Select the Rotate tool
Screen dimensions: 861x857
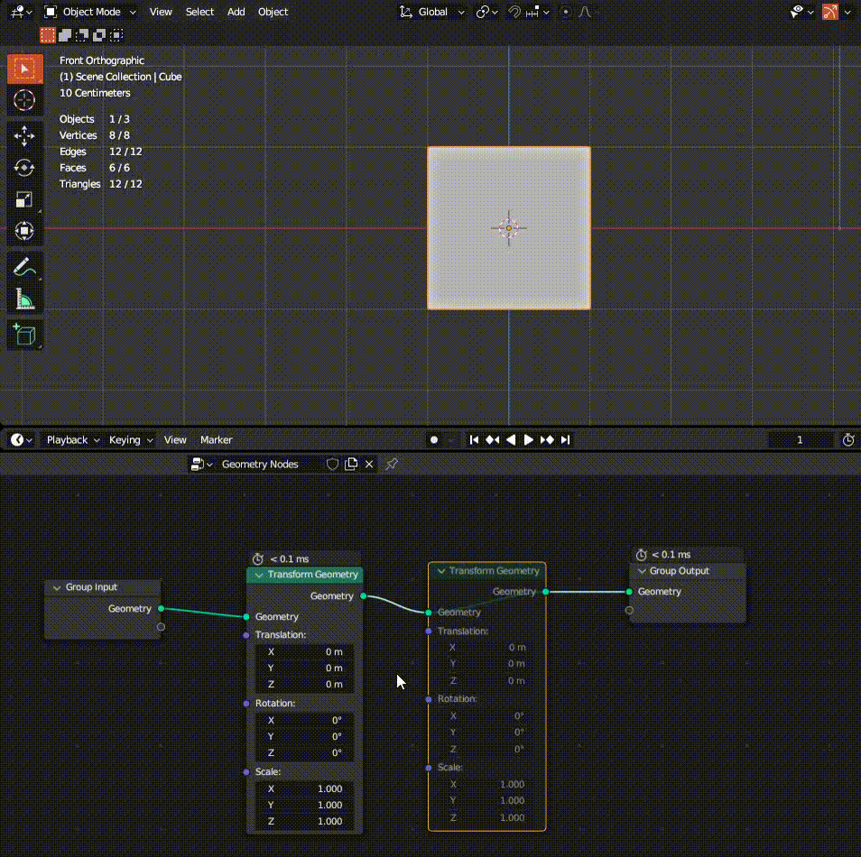tap(24, 168)
